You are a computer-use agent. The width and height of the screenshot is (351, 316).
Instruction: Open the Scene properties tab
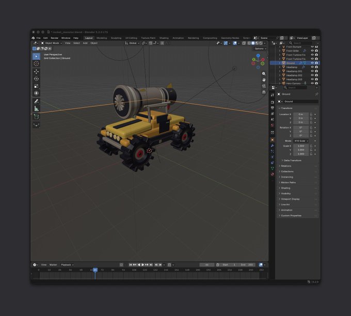[273, 120]
